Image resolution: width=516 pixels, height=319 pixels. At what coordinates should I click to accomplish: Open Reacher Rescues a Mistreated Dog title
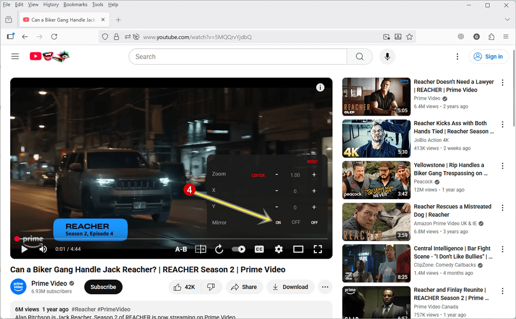click(x=453, y=211)
